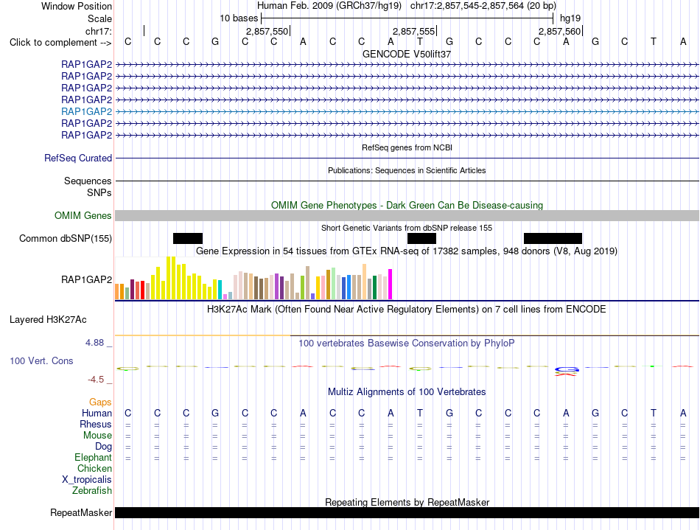Click the RAP1GAP2 label beside the GTEx chart
This screenshot has height=530, width=700.
pyautogui.click(x=87, y=279)
